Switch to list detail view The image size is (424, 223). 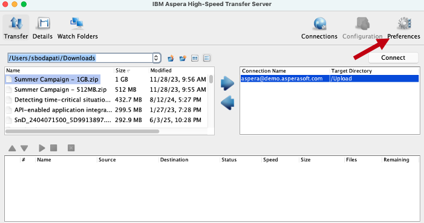pos(207,58)
